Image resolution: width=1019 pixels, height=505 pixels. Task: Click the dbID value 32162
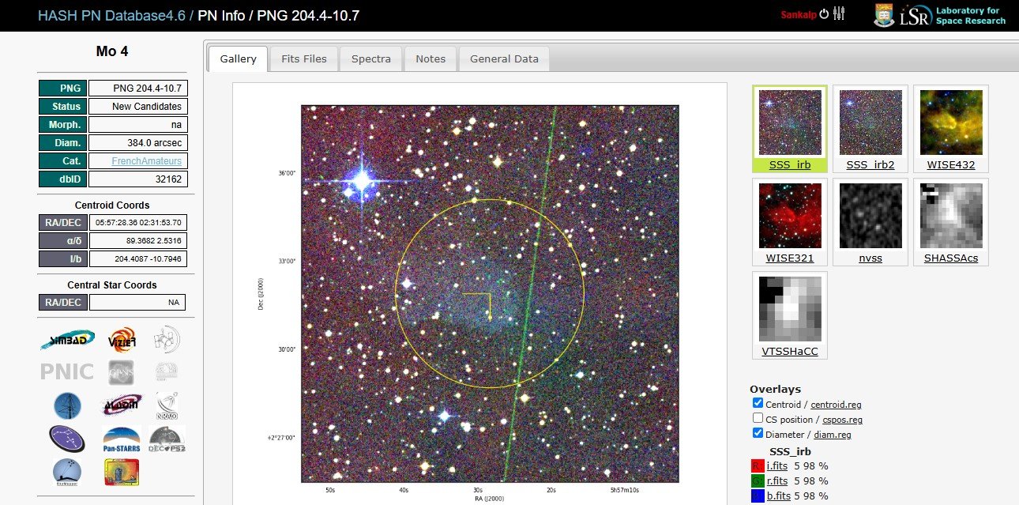click(138, 179)
